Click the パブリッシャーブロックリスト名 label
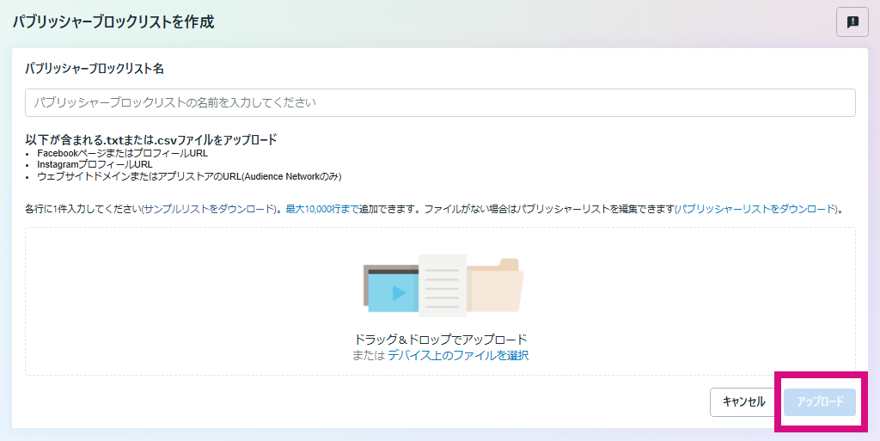Screen dimensions: 880x441 (95, 69)
